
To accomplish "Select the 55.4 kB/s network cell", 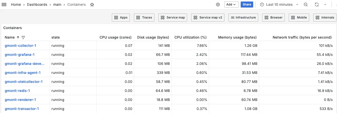I will 297,55.
